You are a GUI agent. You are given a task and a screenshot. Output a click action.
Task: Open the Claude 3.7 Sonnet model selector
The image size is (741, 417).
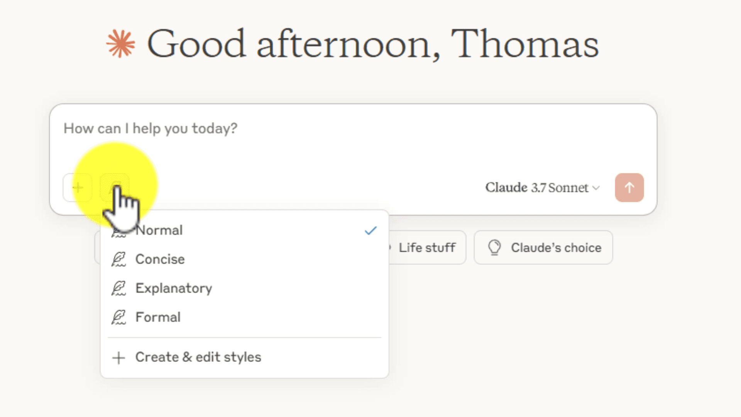543,188
